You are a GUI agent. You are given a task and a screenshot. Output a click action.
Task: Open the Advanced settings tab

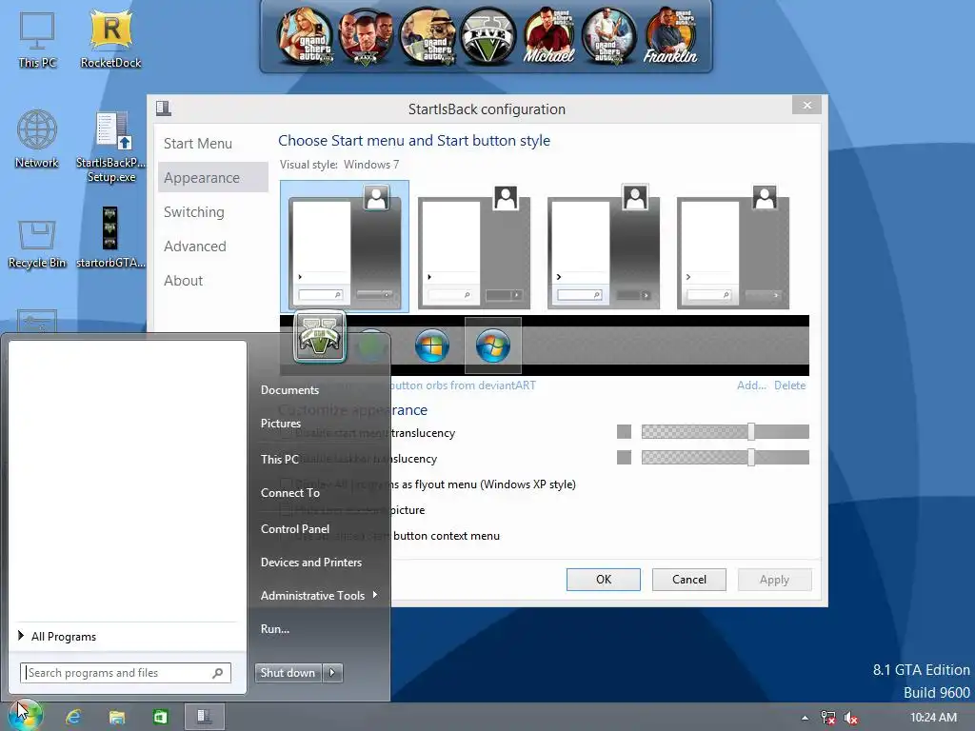click(x=194, y=247)
